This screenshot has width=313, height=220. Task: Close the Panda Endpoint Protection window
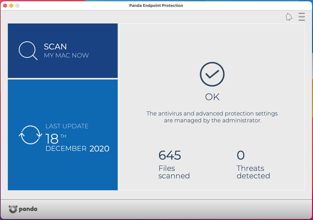5,6
